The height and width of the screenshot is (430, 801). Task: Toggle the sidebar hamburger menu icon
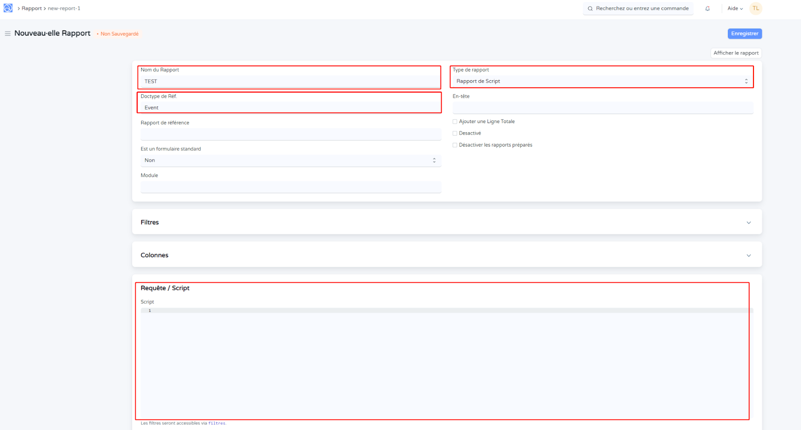8,34
